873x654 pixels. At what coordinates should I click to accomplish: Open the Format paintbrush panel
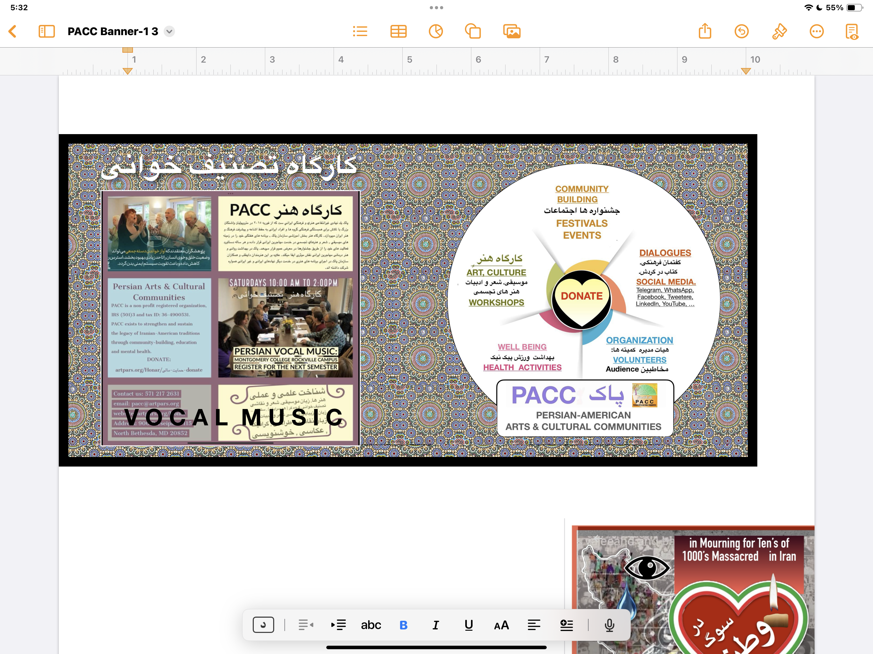point(779,31)
